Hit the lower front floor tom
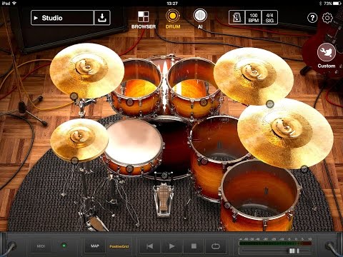The width and height of the screenshot is (343, 257). click(x=259, y=195)
